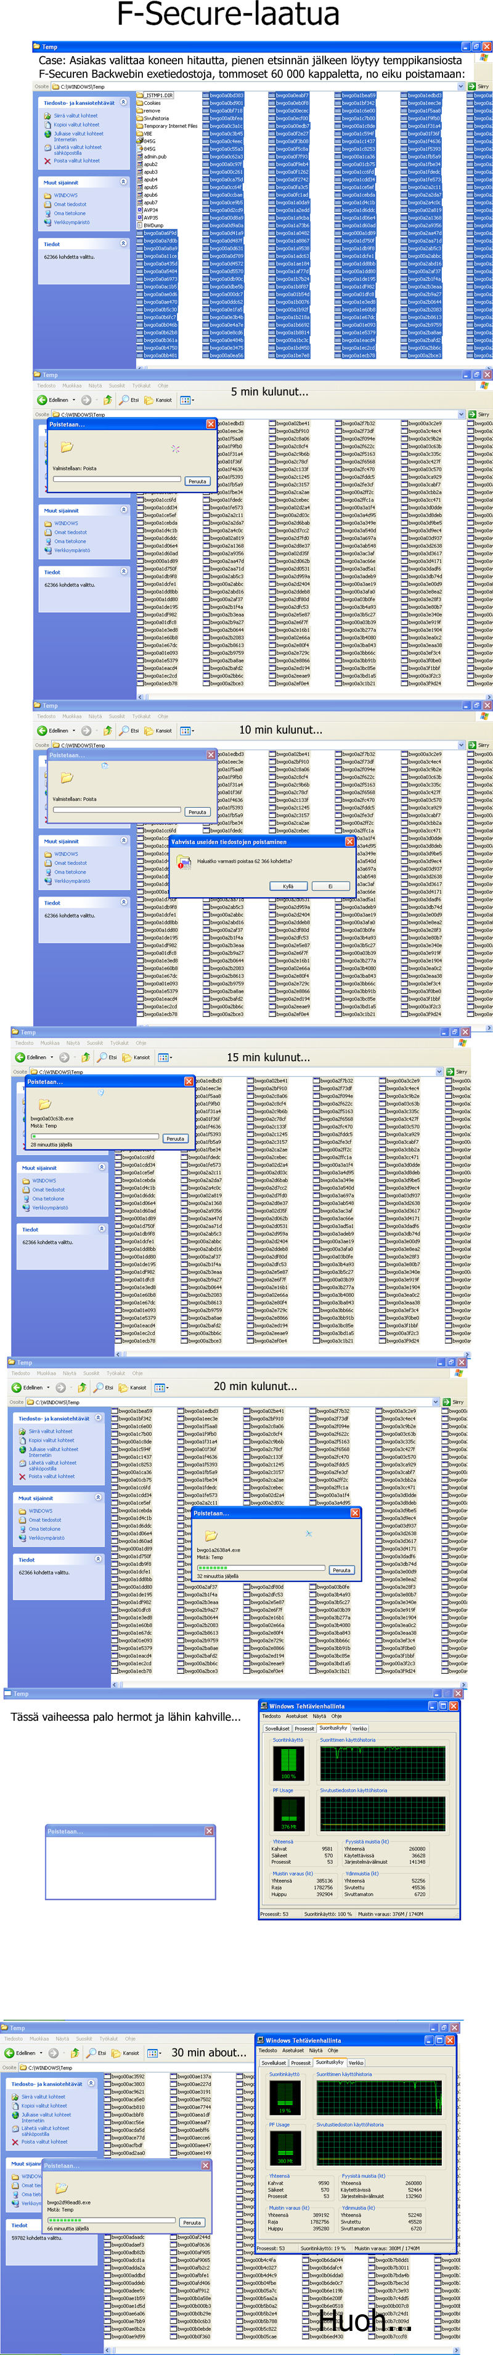Open Näytä menu in '10 min kulunut' window

pyautogui.click(x=95, y=717)
